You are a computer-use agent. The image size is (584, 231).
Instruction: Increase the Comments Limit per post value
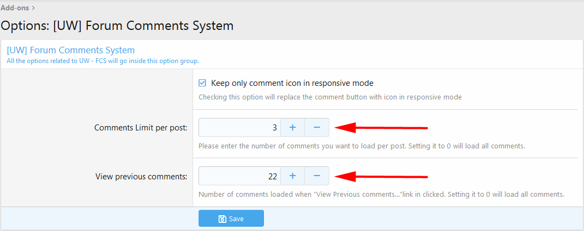[x=292, y=128]
